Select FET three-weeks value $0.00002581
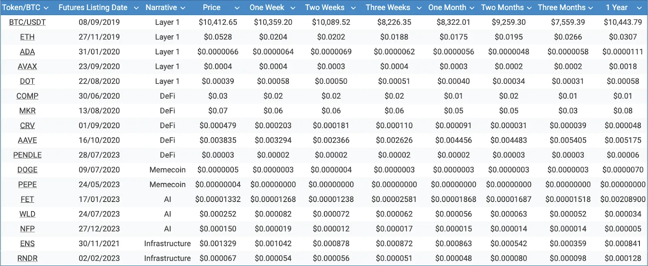 394,199
